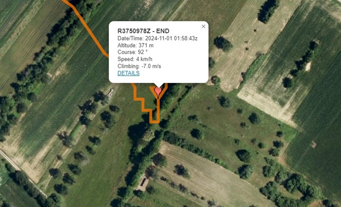Image resolution: width=341 pixels, height=207 pixels.
Task: Click the bottom corner of the orange track loop
Action: tap(155, 121)
